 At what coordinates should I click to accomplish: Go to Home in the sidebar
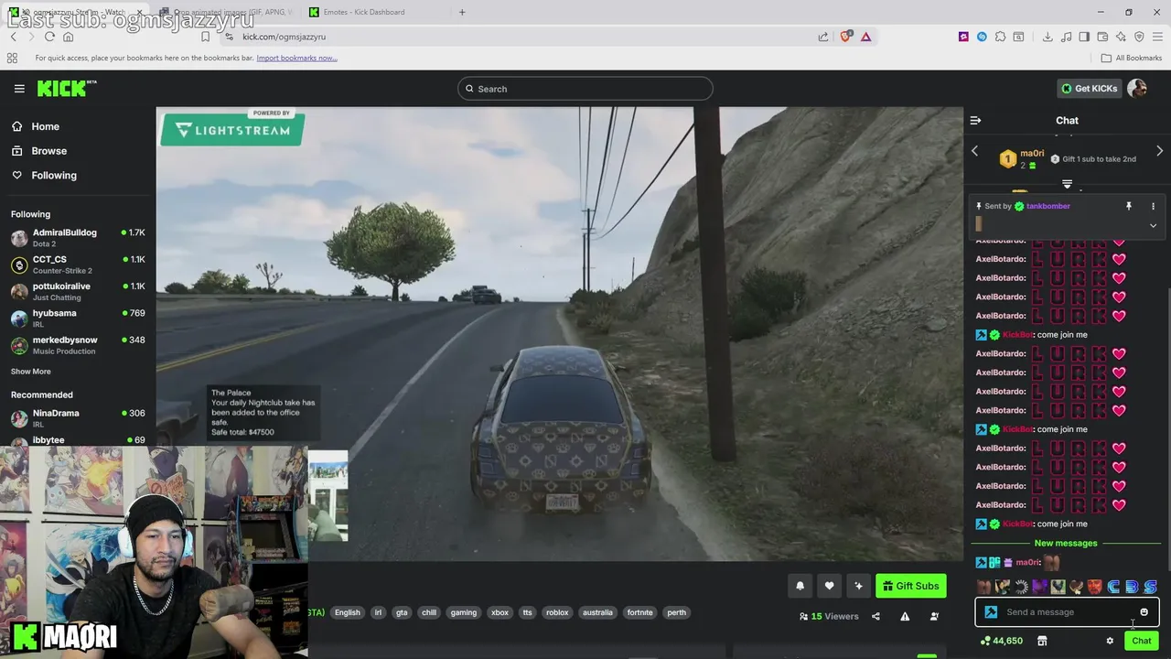coord(45,126)
